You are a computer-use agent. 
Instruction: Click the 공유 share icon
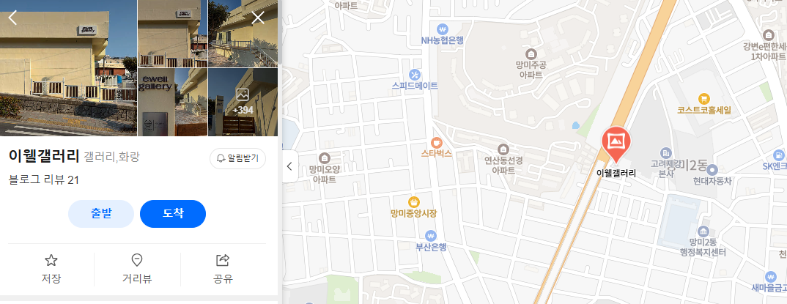click(x=222, y=260)
